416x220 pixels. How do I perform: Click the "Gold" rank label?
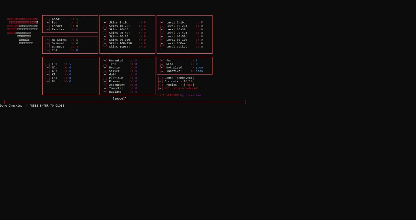click(113, 75)
